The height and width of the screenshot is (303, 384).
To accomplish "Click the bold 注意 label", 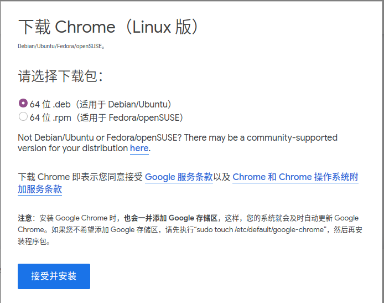I will pos(25,218).
